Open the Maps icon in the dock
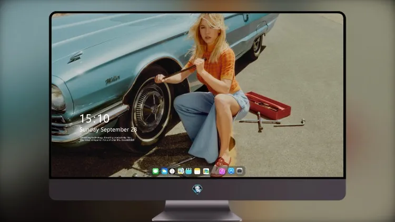Viewport: 395px width, 222px height. pos(181,171)
